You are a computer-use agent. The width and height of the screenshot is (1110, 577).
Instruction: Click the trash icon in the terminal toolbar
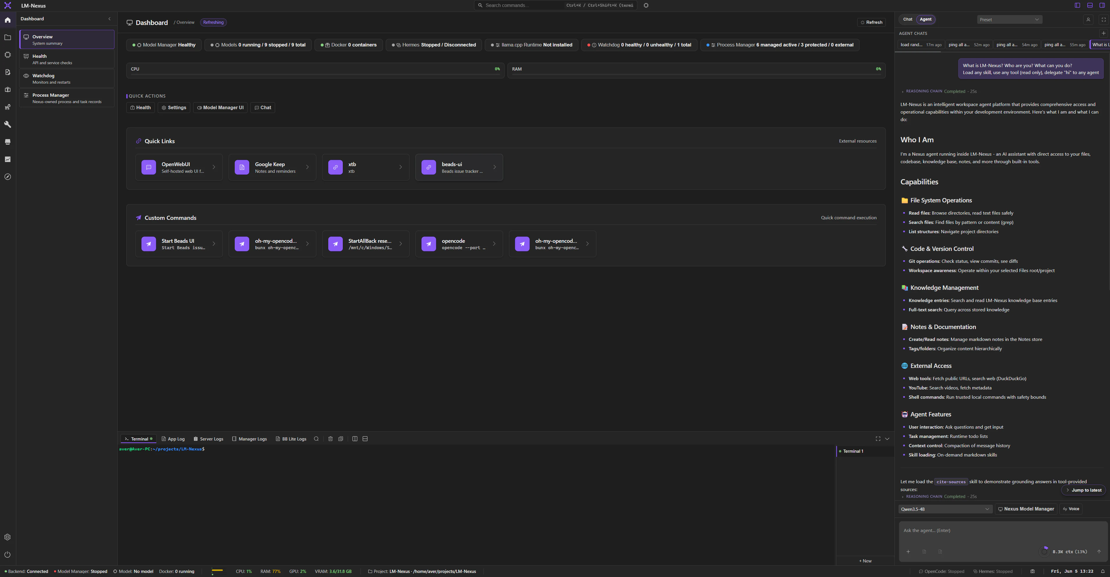(331, 439)
